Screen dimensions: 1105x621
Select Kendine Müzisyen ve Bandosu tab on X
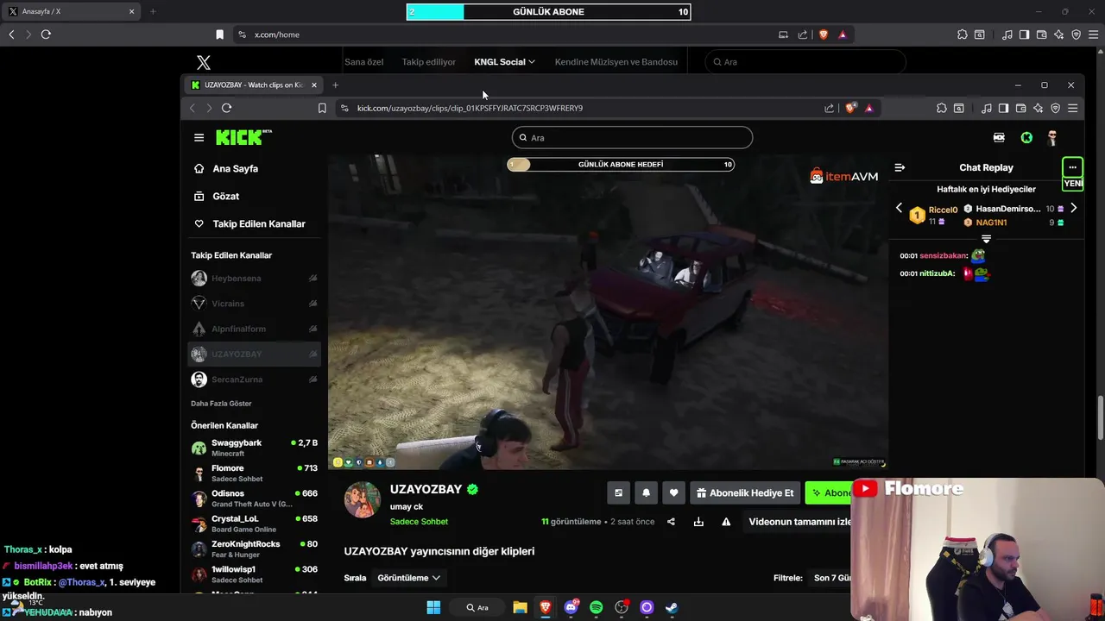point(616,62)
